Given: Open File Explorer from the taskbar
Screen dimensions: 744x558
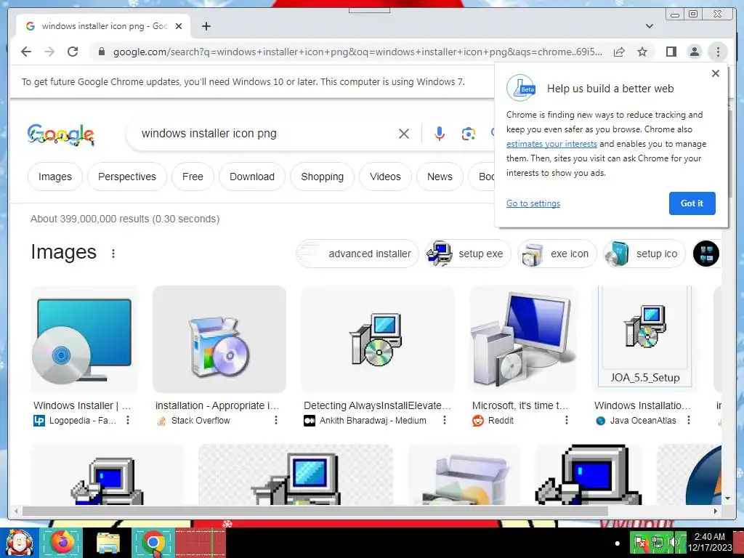Looking at the screenshot, I should point(108,542).
